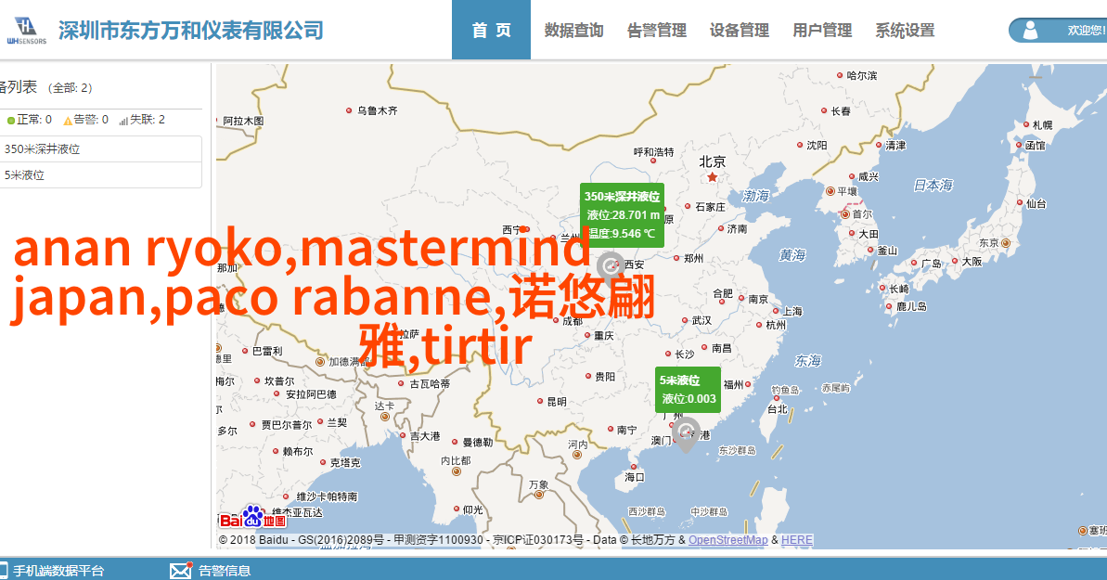Select 350米深井液位 in the device list
Screen dimensions: 1107x580
(x=101, y=149)
